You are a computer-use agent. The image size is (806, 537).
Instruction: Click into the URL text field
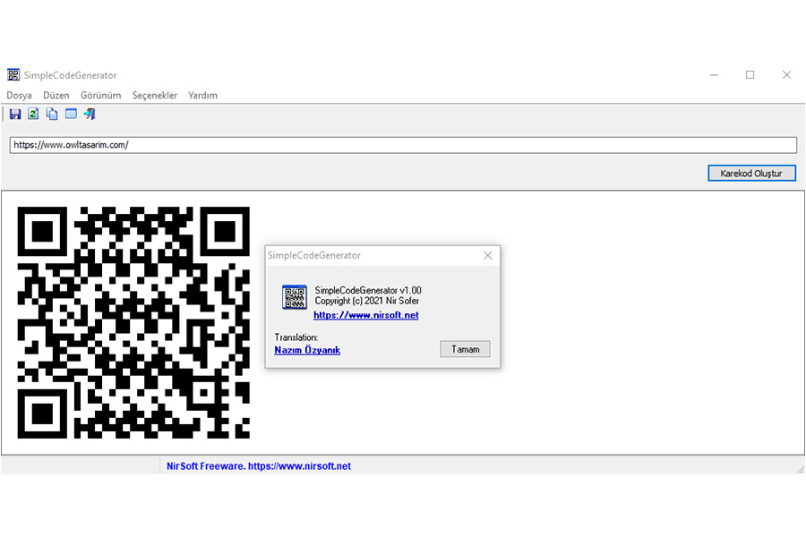tap(403, 145)
